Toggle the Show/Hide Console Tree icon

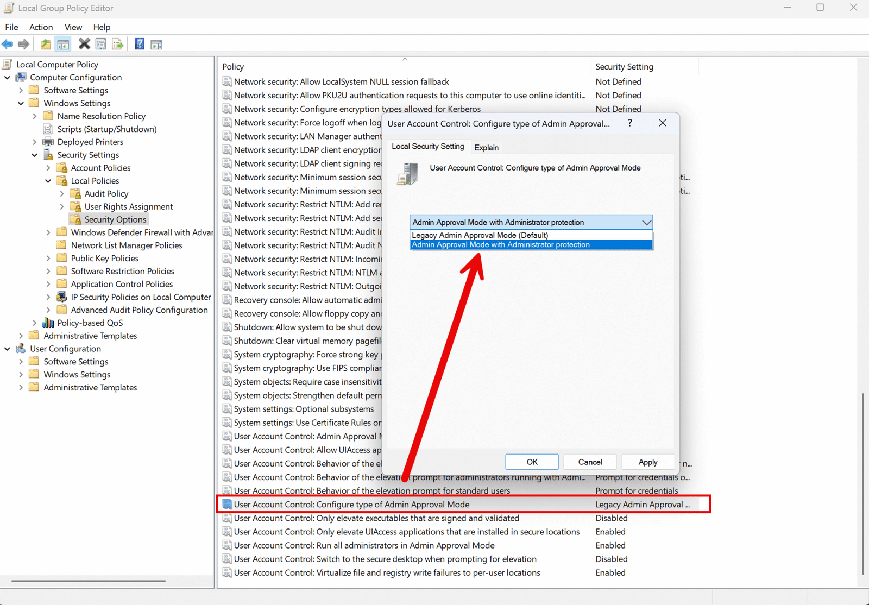coord(63,44)
